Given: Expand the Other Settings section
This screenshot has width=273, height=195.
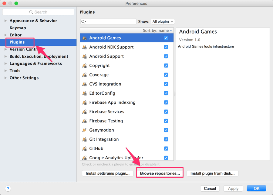Looking at the screenshot, I should (x=5, y=78).
